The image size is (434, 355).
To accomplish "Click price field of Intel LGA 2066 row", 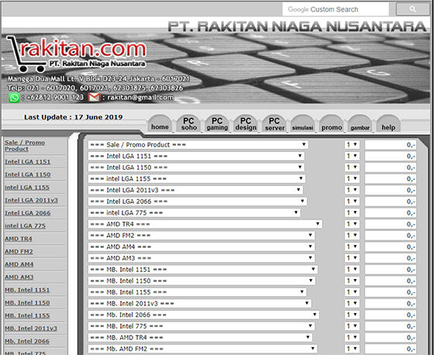I will coord(391,202).
